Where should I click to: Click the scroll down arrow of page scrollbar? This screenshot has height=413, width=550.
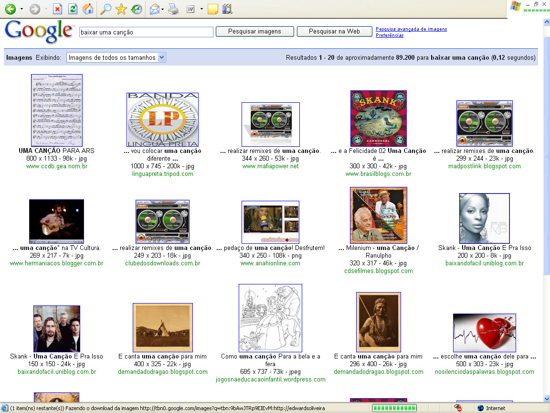coord(546,399)
